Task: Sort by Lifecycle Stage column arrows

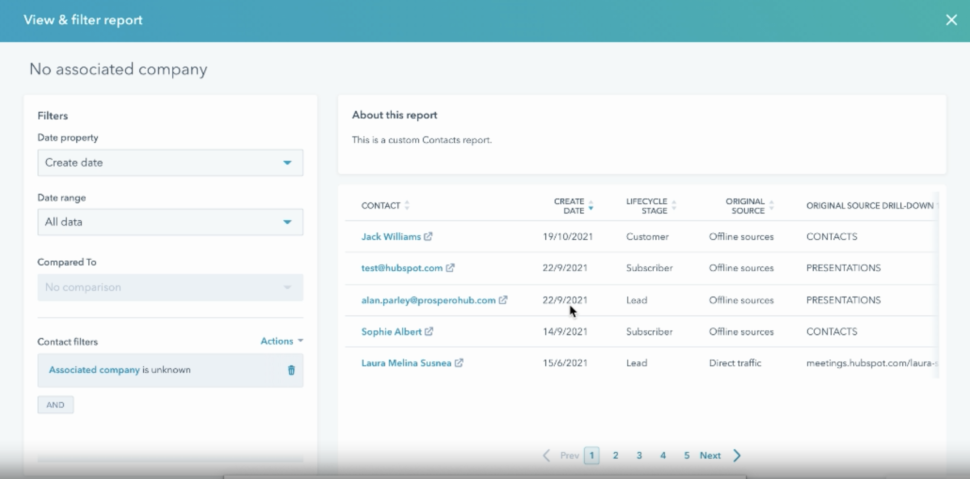Action: pos(674,205)
